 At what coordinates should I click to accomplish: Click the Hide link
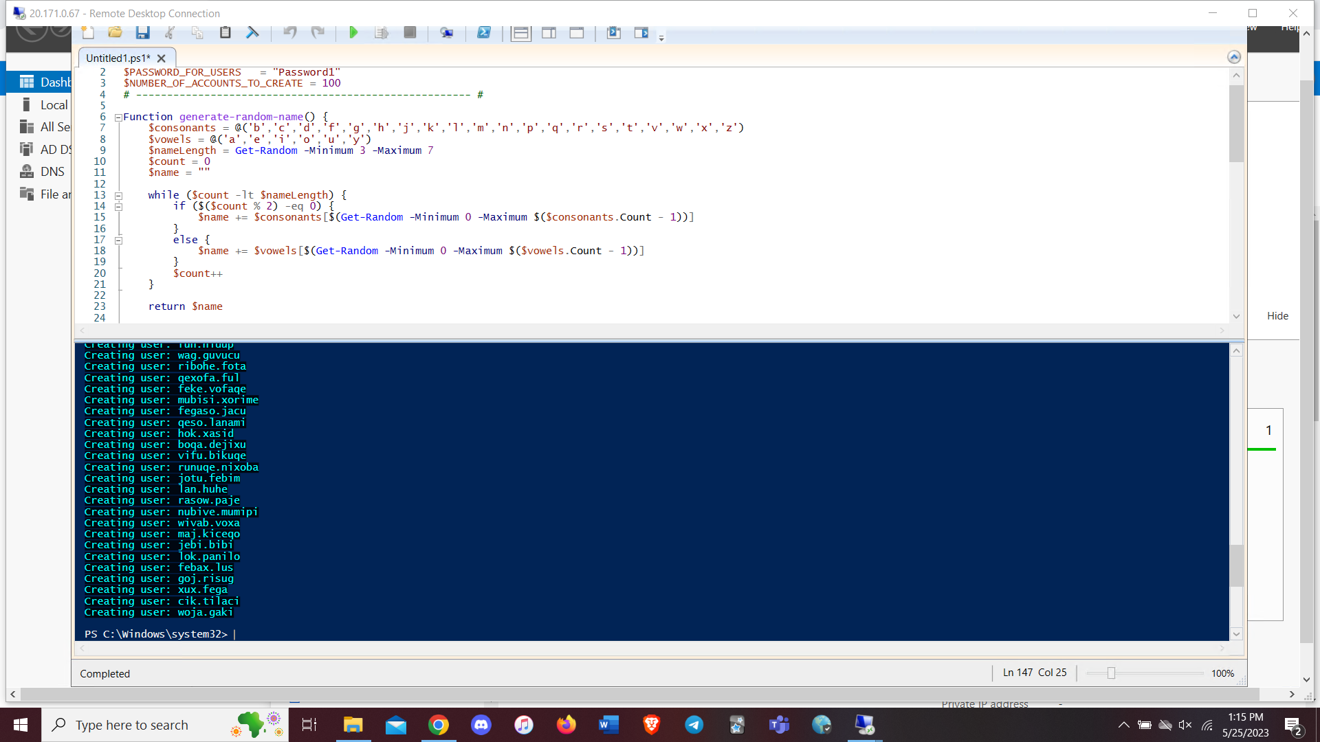(1277, 316)
